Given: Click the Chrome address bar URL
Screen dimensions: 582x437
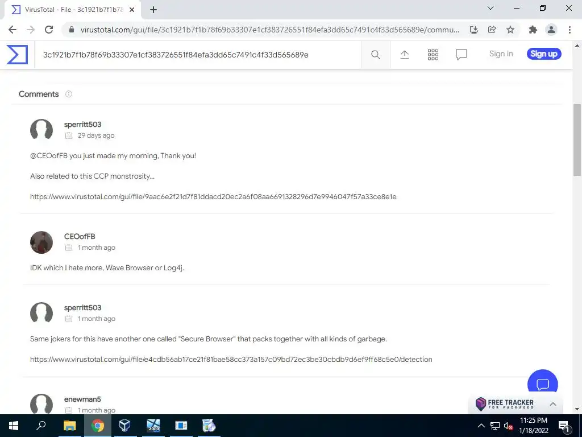Looking at the screenshot, I should (x=270, y=30).
